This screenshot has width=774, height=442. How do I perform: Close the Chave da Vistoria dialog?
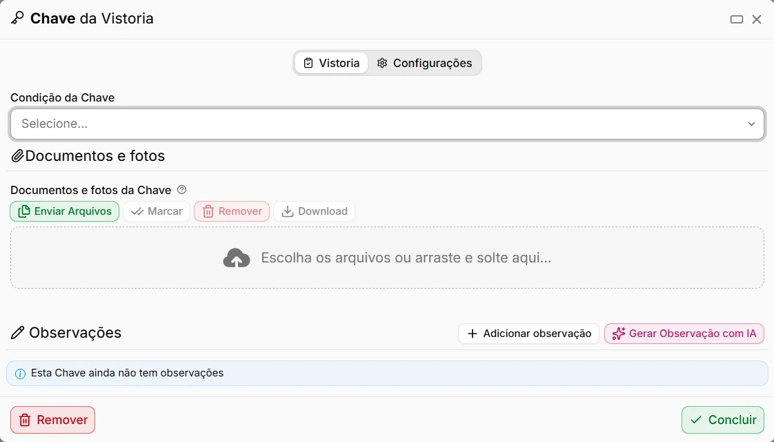(x=757, y=19)
